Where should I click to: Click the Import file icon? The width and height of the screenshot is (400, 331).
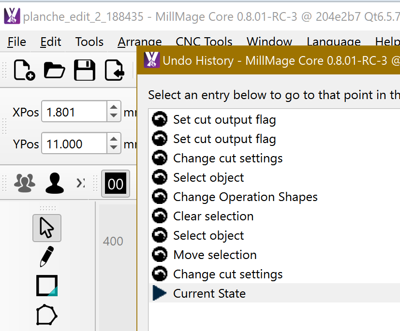point(115,70)
